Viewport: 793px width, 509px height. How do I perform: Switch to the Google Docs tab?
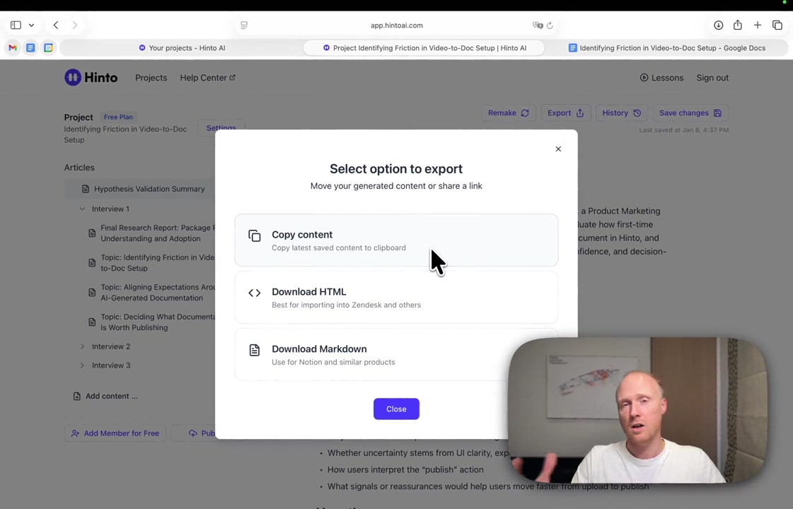point(667,48)
